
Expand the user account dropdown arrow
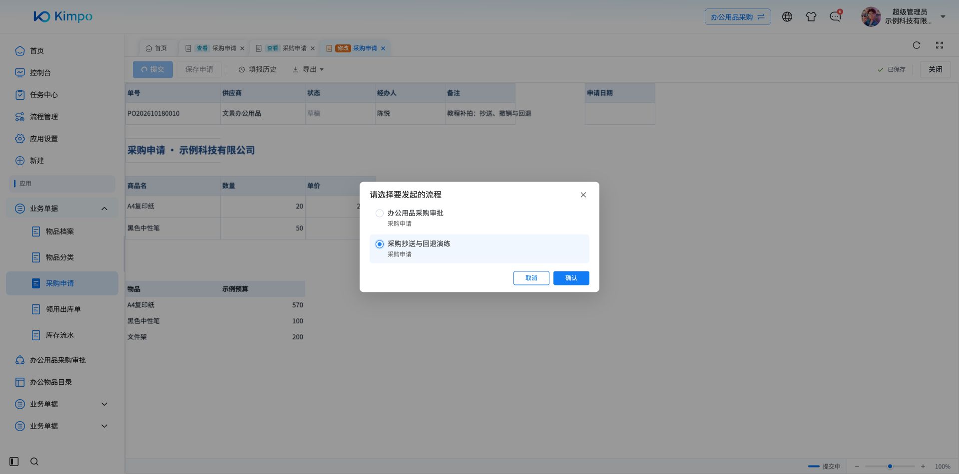pos(943,16)
